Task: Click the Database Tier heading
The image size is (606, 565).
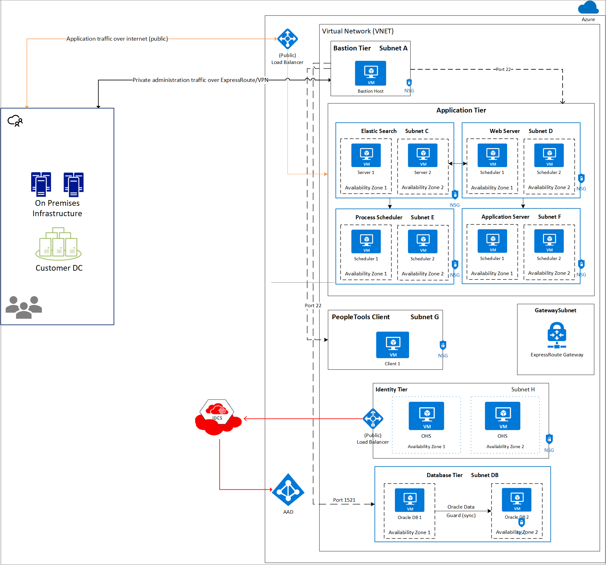Action: [x=444, y=475]
